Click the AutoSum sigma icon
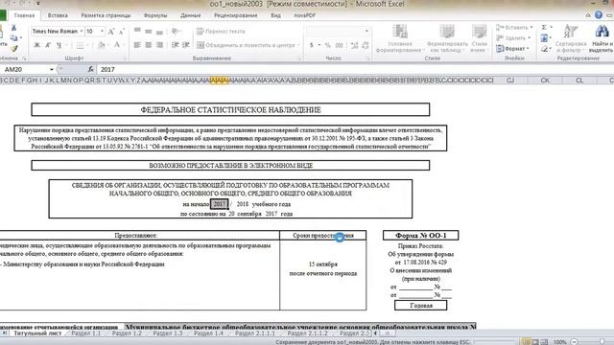This screenshot has width=614, height=345. click(544, 28)
